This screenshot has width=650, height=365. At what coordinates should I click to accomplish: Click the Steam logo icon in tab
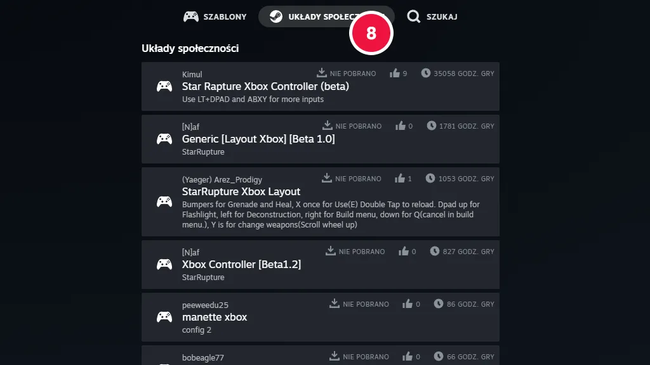[x=275, y=16]
